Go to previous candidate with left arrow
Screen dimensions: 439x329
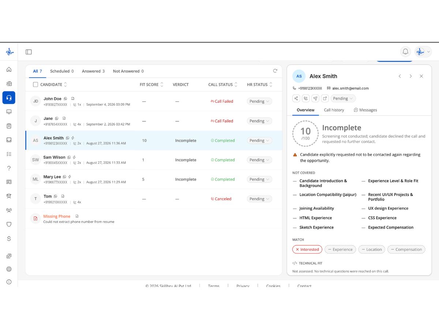(400, 76)
